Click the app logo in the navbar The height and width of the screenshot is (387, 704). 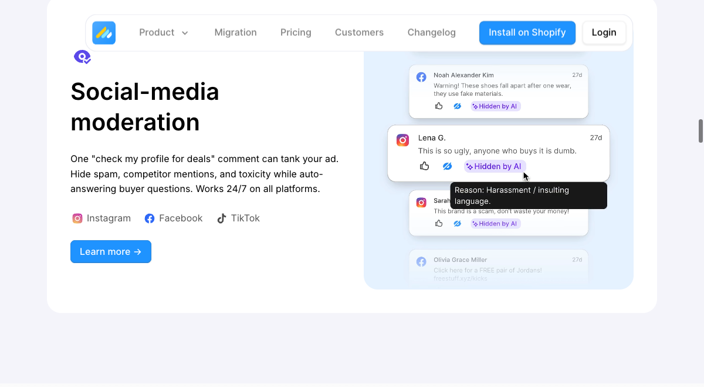(x=104, y=33)
